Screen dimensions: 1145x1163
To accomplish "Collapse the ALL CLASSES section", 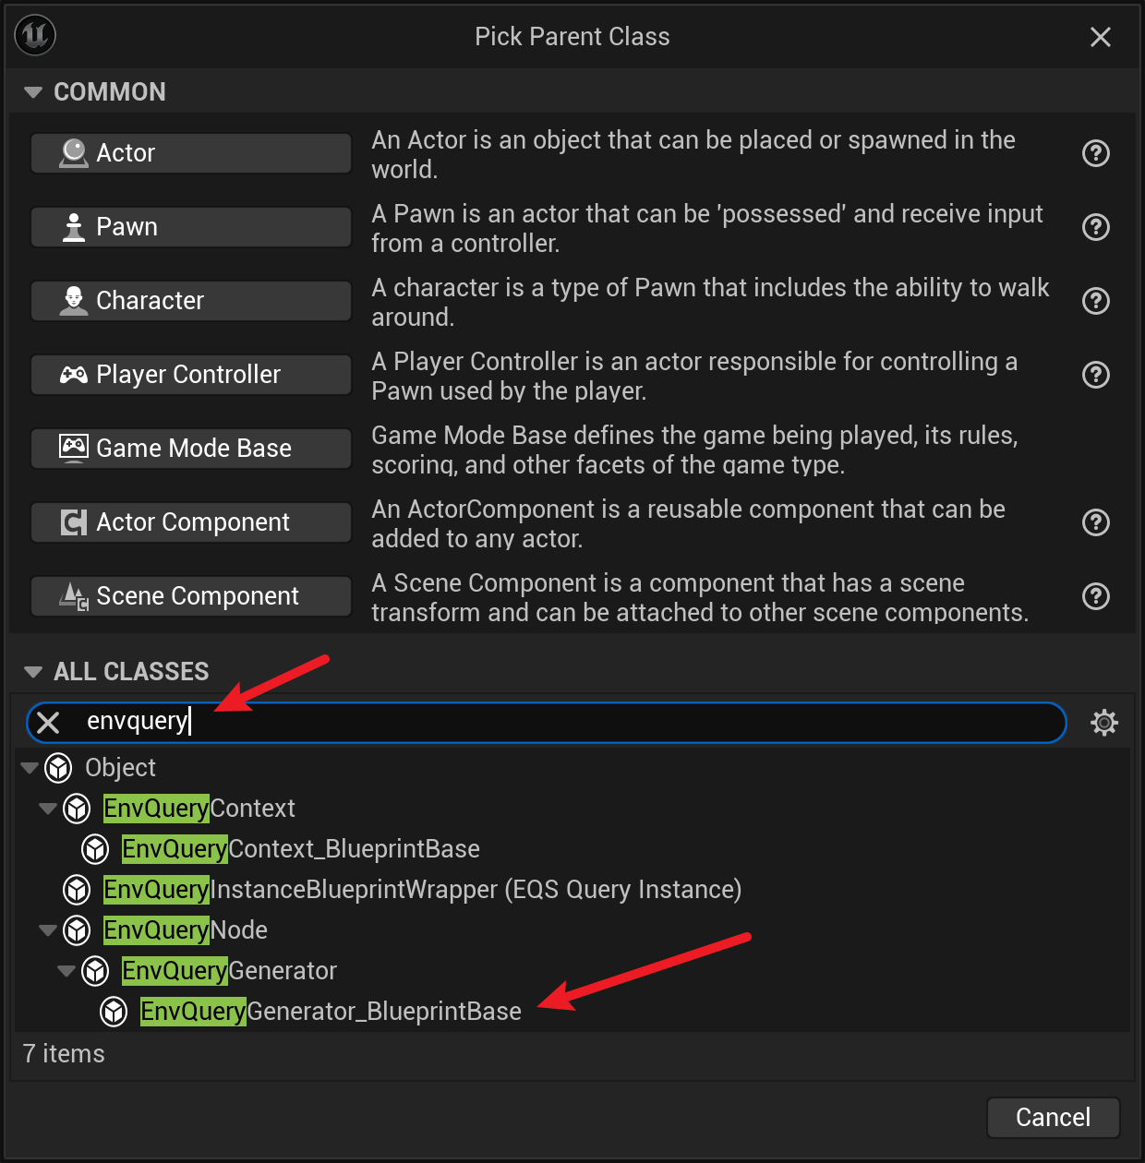I will point(34,672).
